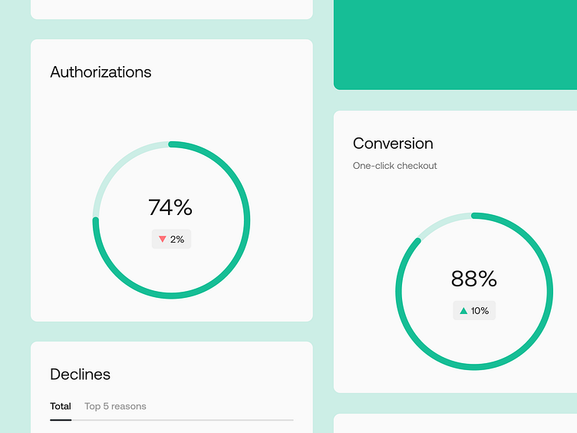Click the partial white card above Authorizations
The height and width of the screenshot is (433, 577).
[171, 8]
